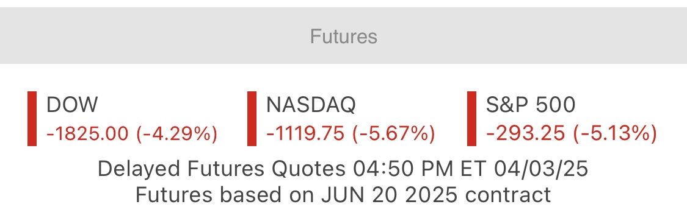Image resolution: width=687 pixels, height=221 pixels.
Task: Click the word 'contract' in the footer
Action: point(508,195)
